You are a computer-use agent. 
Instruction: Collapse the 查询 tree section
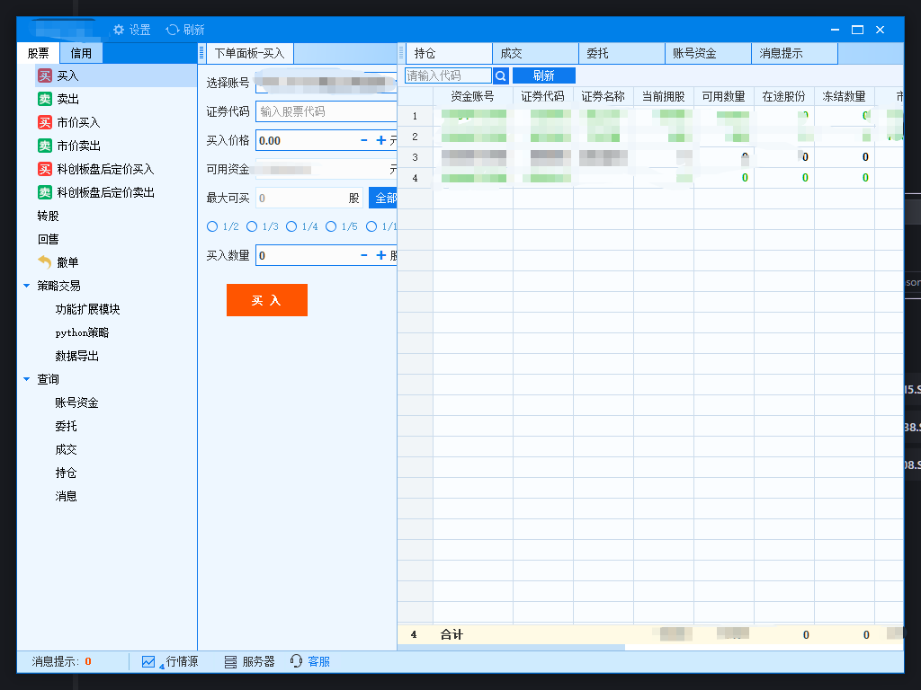(26, 379)
